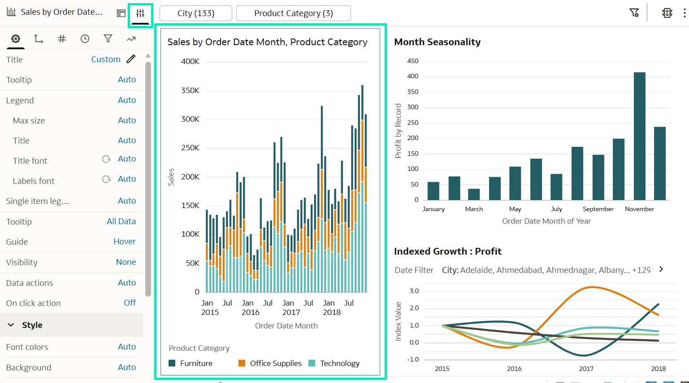Click the Office Supplies legend color swatch
This screenshot has height=383, width=689.
pos(242,363)
